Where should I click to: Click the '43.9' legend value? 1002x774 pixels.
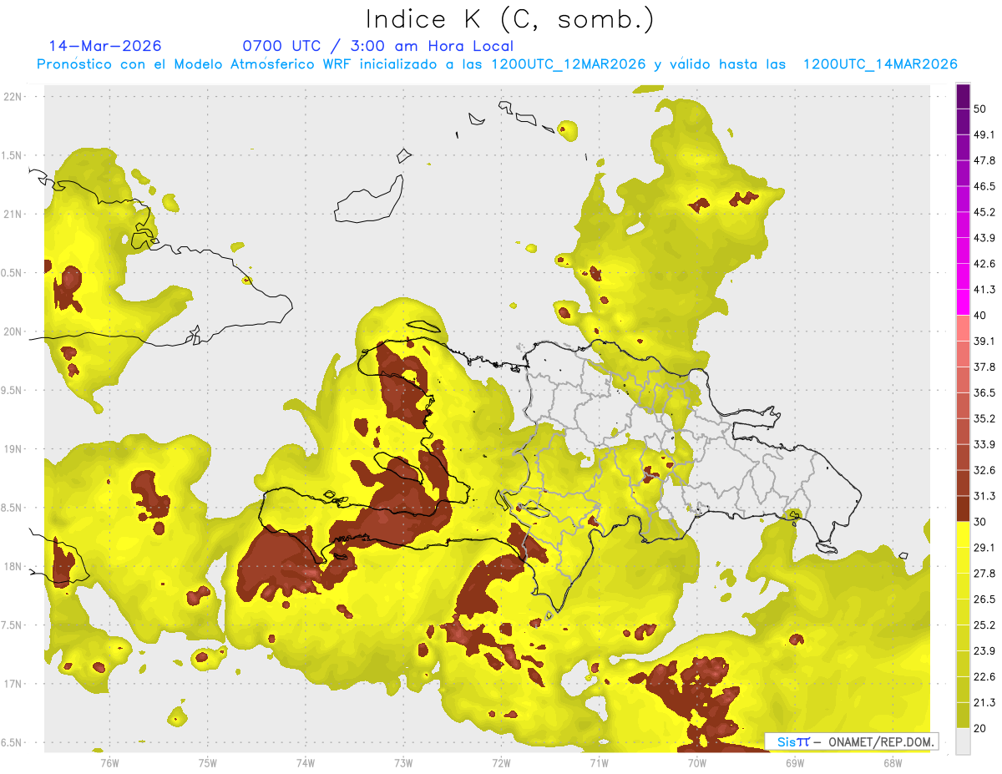tap(984, 238)
